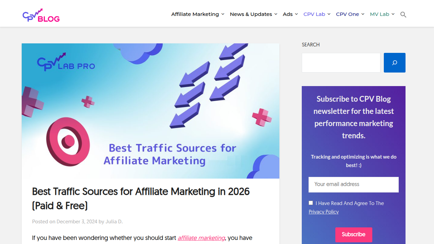Open CPV One menu item
The width and height of the screenshot is (434, 244).
[348, 14]
